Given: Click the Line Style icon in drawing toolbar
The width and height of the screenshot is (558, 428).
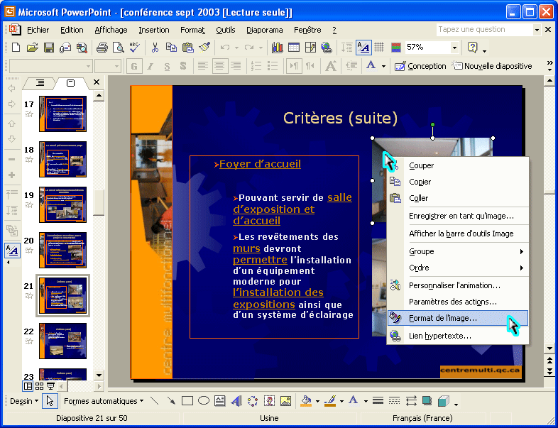Looking at the screenshot, I should click(x=378, y=401).
